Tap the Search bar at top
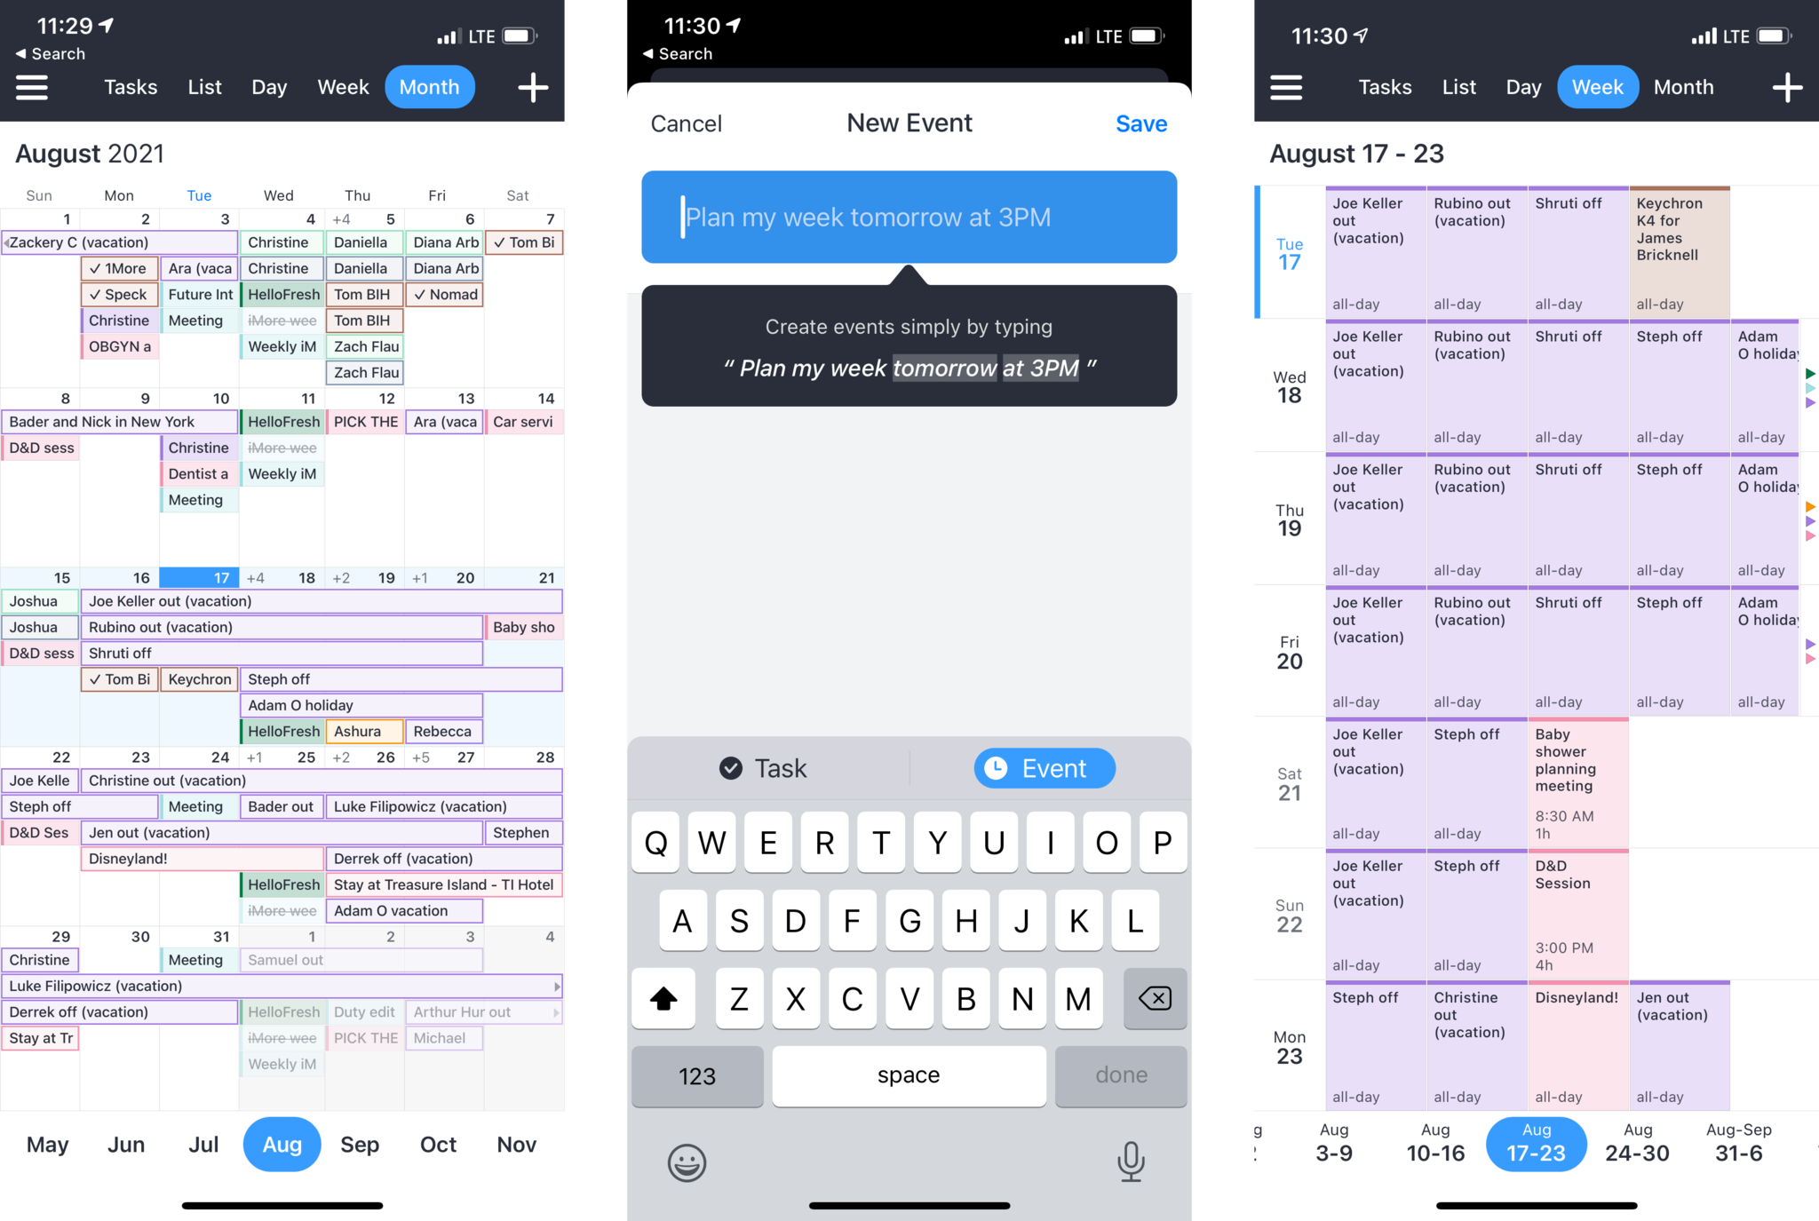Screen dimensions: 1819x1221 coord(49,53)
